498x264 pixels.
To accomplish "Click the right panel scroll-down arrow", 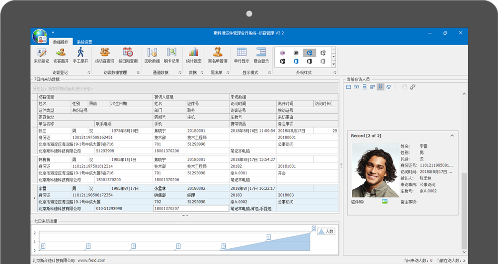I will pyautogui.click(x=464, y=252).
